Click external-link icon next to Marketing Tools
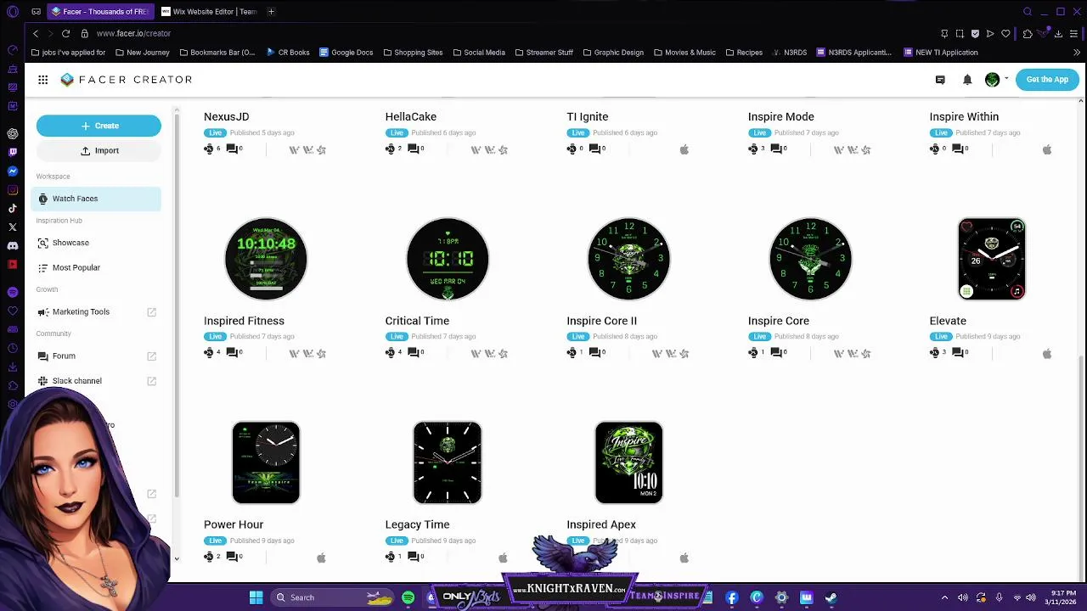Viewport: 1087px width, 611px height. click(x=152, y=312)
